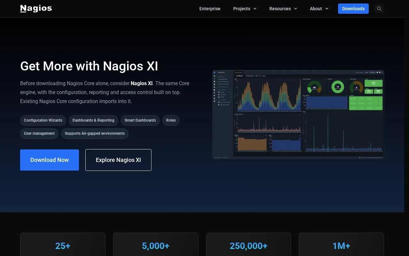This screenshot has width=409, height=256.
Task: Click the Get More with Nagios XI heading
Action: tap(89, 66)
